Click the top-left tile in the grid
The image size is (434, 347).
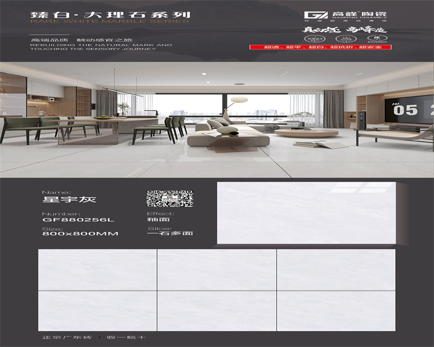coord(97,269)
